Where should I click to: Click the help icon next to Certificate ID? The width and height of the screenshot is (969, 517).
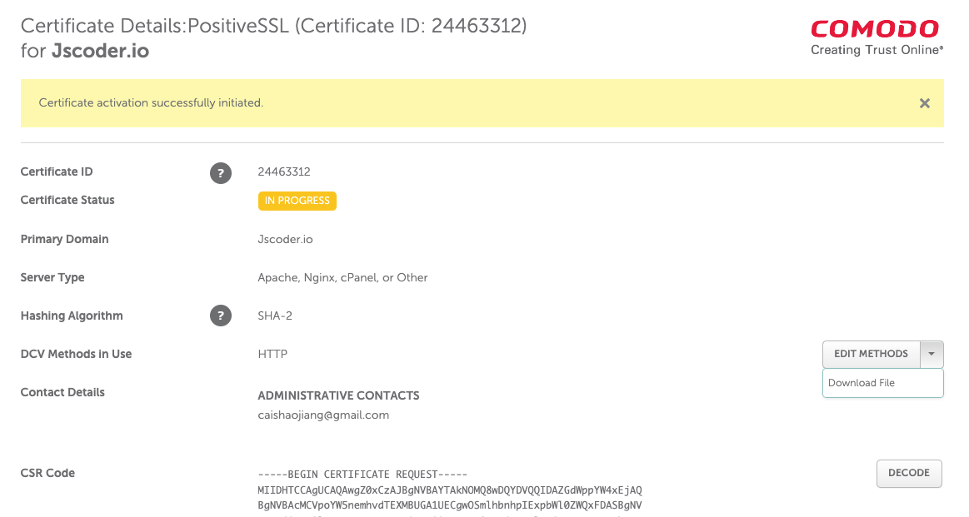click(x=221, y=173)
